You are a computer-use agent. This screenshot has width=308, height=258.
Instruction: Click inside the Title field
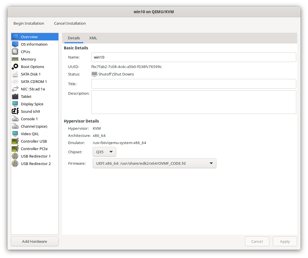[x=194, y=84]
